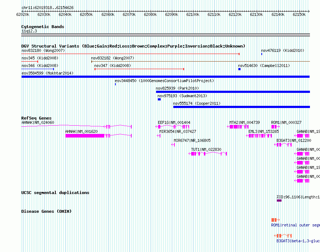Click the nsv514630 (Campbell2011) variant label
The width and height of the screenshot is (320, 252).
point(264,66)
